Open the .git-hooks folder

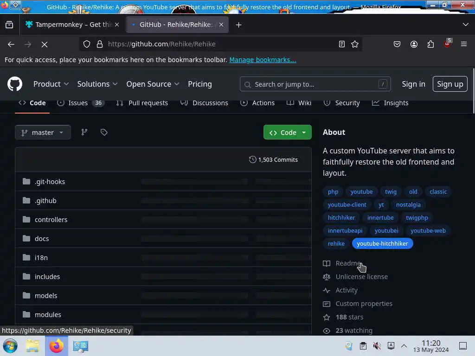point(50,182)
